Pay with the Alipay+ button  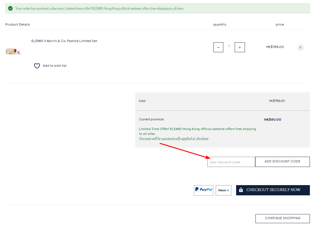click(223, 190)
